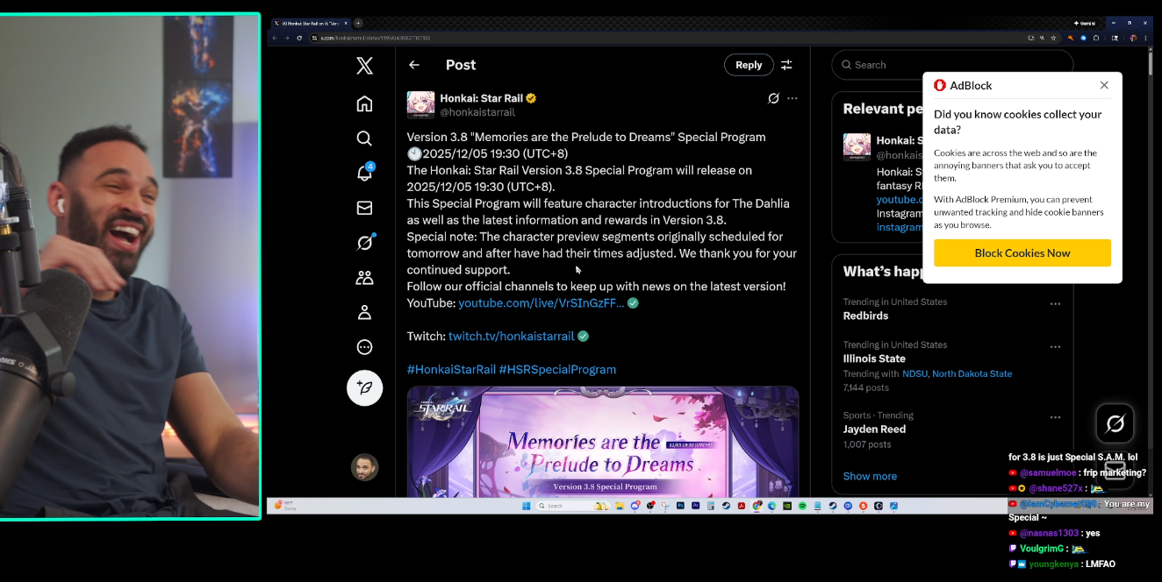Open Premiere Pro from the taskbar
Screen dimensions: 1162x582
coord(695,506)
